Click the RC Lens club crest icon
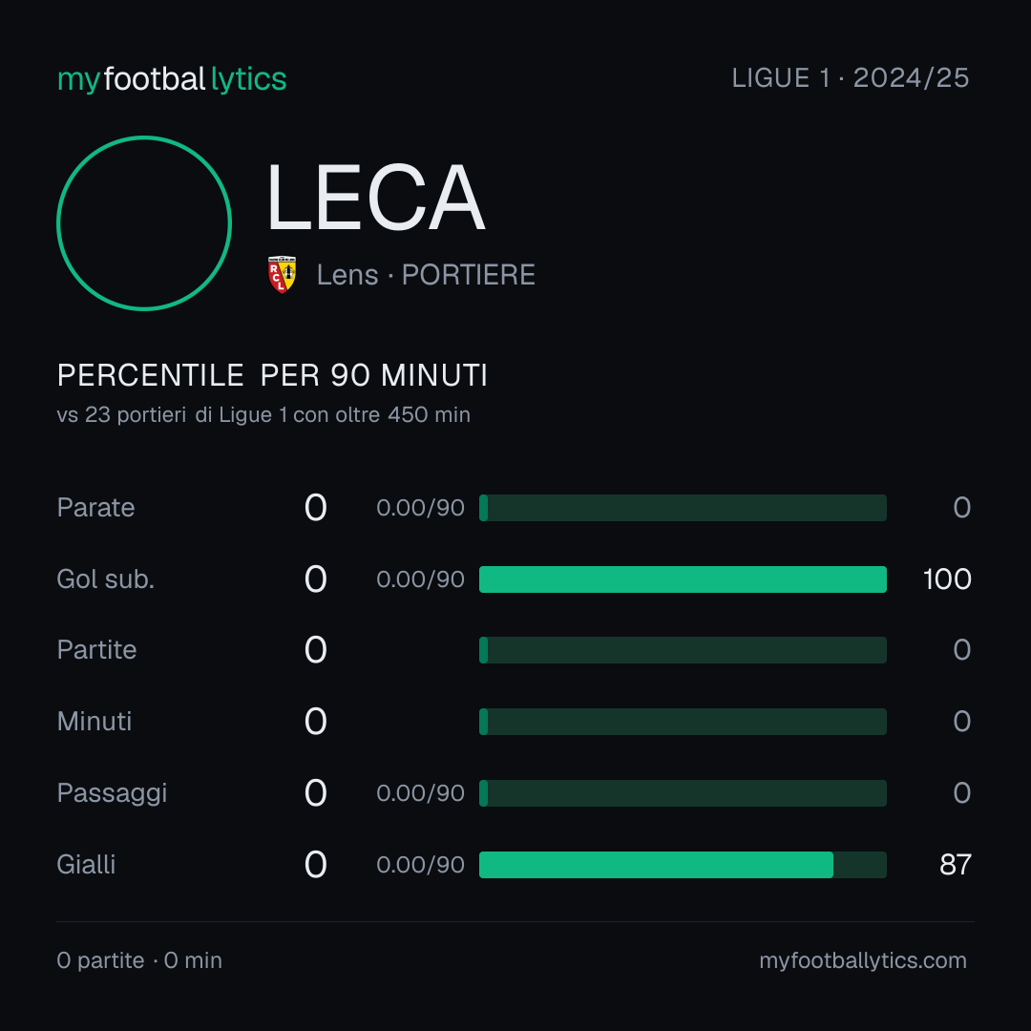Image resolution: width=1031 pixels, height=1031 pixels. click(x=282, y=275)
